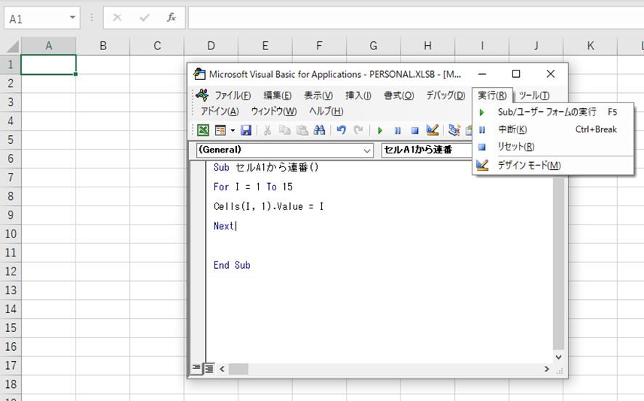Open the ウィンドウ(W) menu
This screenshot has height=401, width=644.
pyautogui.click(x=273, y=111)
